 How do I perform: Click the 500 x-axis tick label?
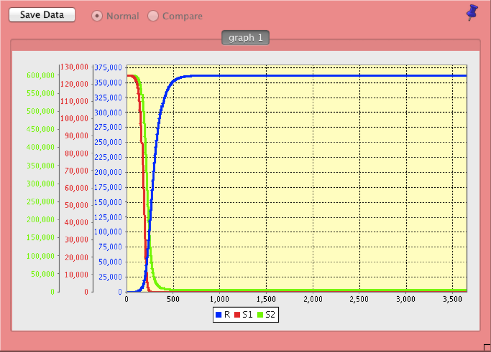click(x=173, y=299)
